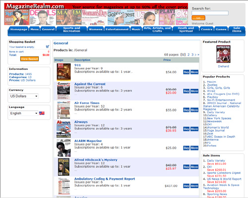Viewport: 248px width, 198px height.
Task: Click More for Against the Current
Action: [194, 91]
